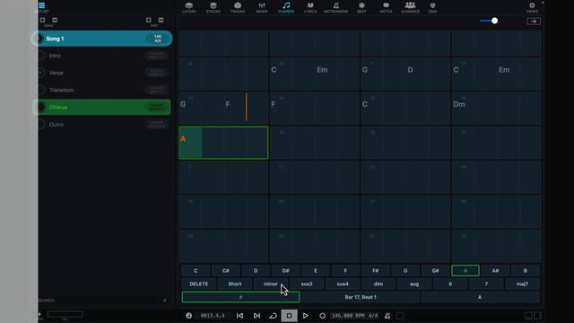
Task: Select the Transition part
Action: tap(101, 90)
